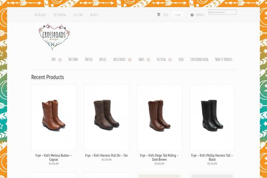Image resolution: width=267 pixels, height=178 pixels.
Task: Open News & Updates page
Action: click(x=224, y=59)
